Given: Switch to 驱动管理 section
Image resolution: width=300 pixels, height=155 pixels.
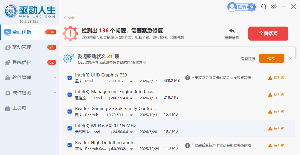Looking at the screenshot, I should (30, 47).
